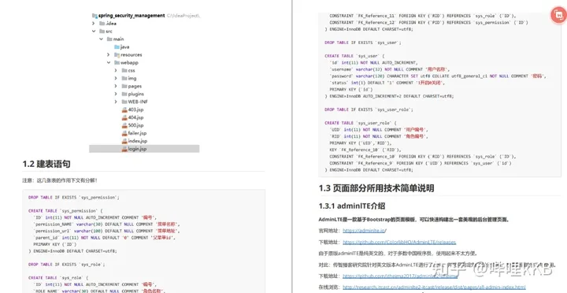Click the spring_security_management project root icon

point(94,16)
